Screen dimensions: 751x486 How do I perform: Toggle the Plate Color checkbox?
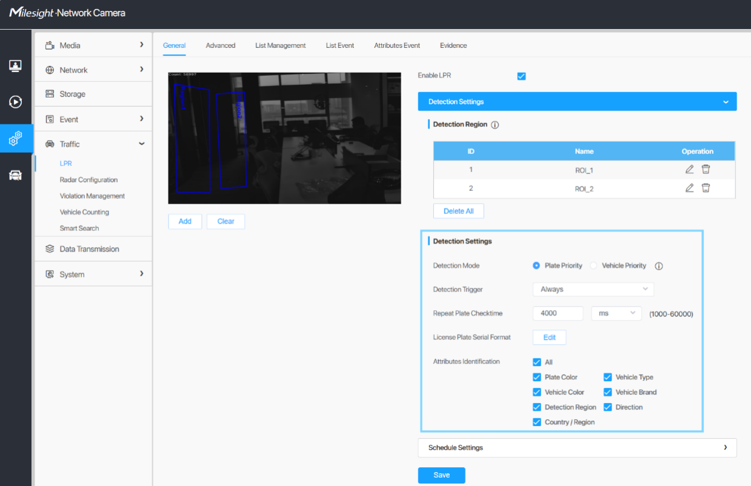coord(537,377)
